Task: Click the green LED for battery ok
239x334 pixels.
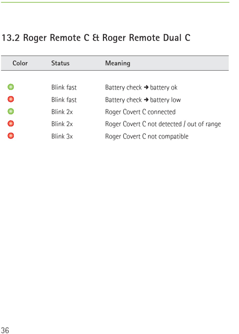Action: [11, 87]
